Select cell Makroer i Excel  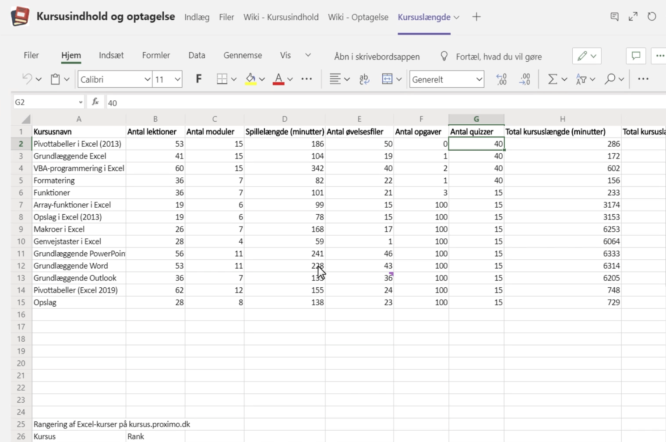tap(79, 229)
